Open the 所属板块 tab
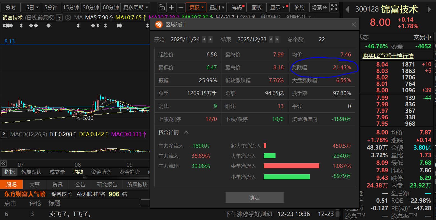This screenshot has height=220, width=436. (137, 184)
